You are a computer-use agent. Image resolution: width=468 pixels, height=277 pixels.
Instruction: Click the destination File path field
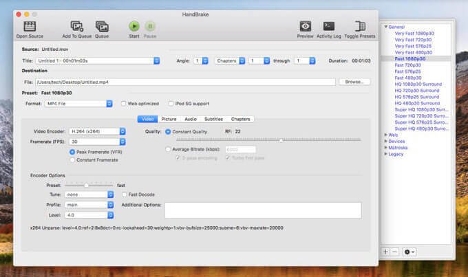coord(185,82)
